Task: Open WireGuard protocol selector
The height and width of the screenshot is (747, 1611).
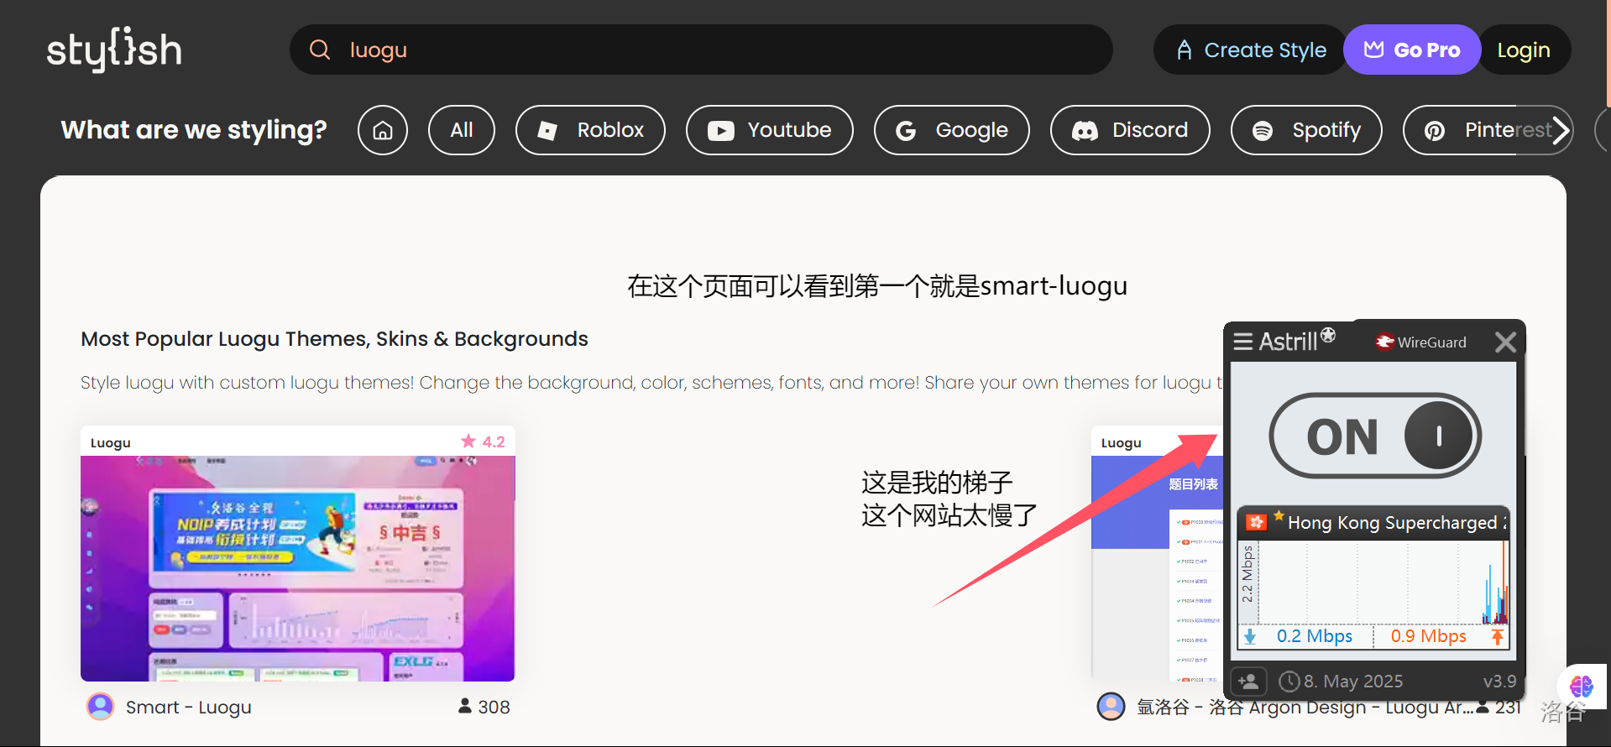Action: 1421,342
